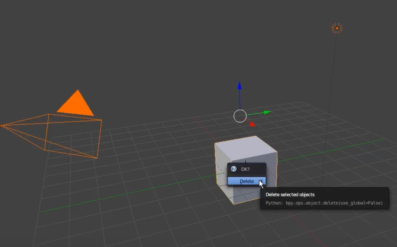Click the Delete selected objects tooltip text

tap(289, 194)
